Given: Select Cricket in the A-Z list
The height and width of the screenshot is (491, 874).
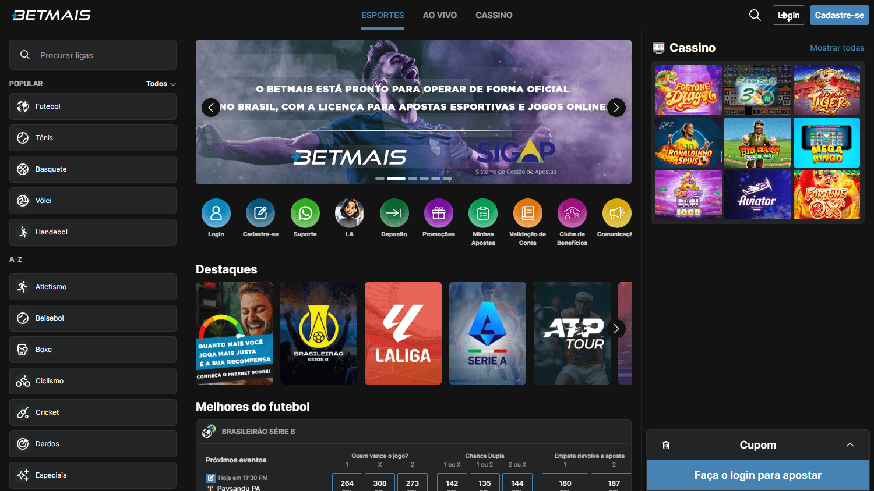Looking at the screenshot, I should tap(93, 412).
